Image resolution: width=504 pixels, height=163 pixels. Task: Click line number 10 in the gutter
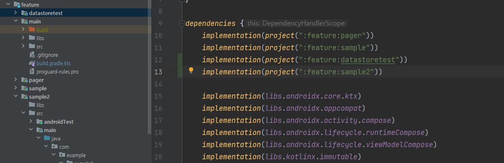[x=158, y=36]
